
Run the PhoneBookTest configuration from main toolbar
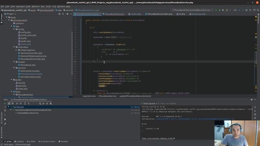pyautogui.click(x=216, y=10)
